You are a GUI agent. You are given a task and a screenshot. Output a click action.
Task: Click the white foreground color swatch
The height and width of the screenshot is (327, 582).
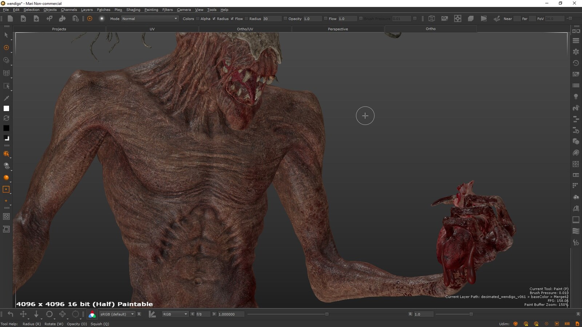6,108
